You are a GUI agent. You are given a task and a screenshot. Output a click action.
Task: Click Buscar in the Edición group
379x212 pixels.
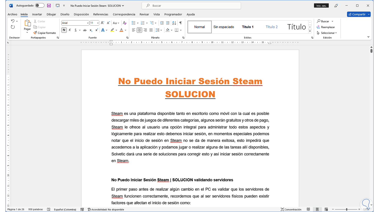click(325, 21)
